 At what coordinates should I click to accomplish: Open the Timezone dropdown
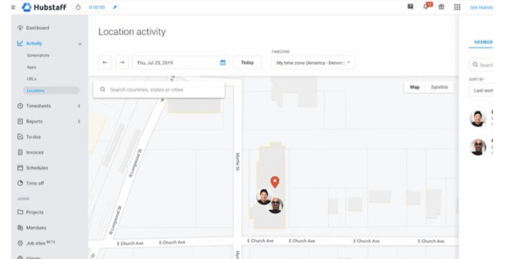(x=313, y=63)
